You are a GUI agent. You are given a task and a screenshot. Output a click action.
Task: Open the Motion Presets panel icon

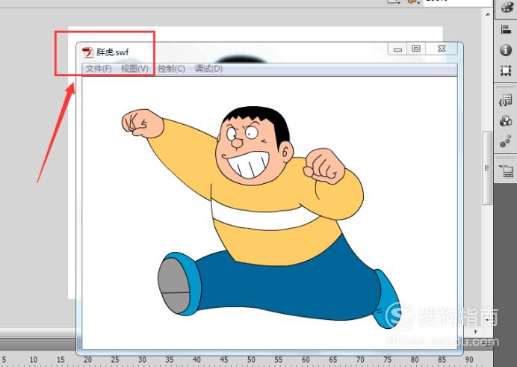(x=506, y=141)
